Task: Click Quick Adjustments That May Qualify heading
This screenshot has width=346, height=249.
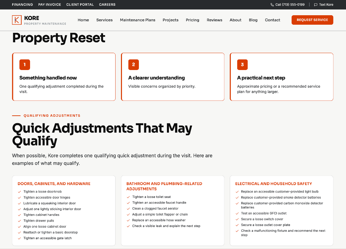Action: click(102, 135)
